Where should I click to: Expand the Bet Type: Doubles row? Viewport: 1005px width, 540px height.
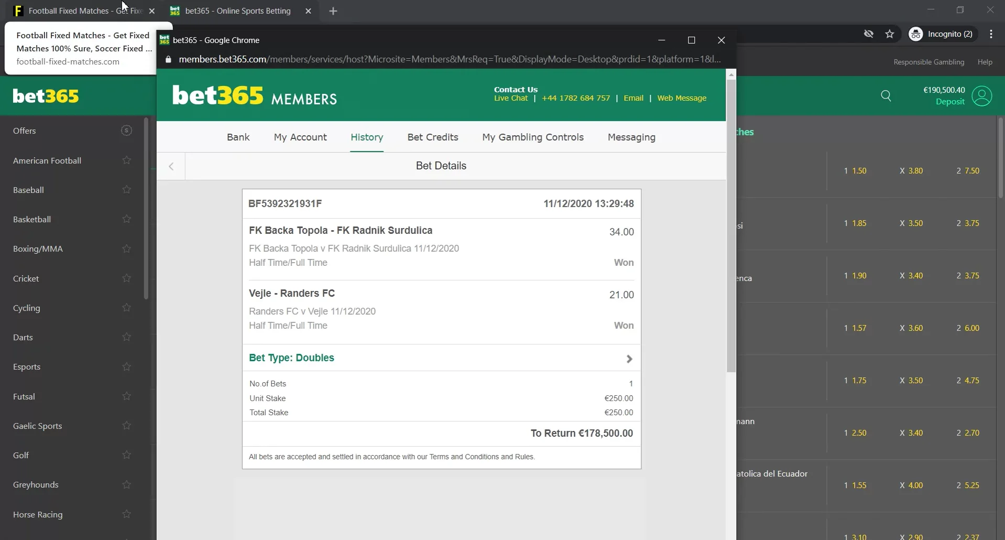pyautogui.click(x=442, y=358)
